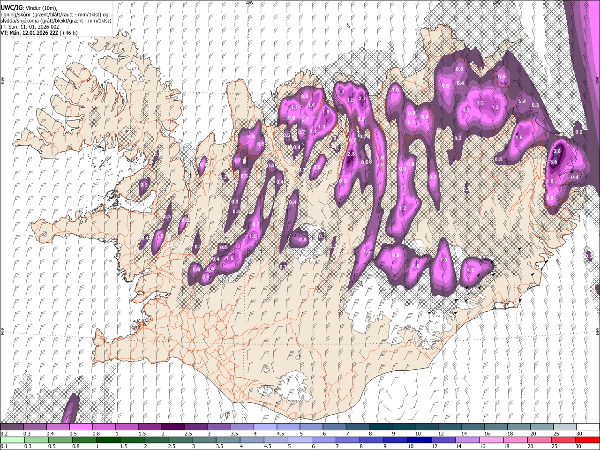Image resolution: width=600 pixels, height=450 pixels.
Task: Click the '1.1' precipitation value on the map
Action: tap(294, 107)
